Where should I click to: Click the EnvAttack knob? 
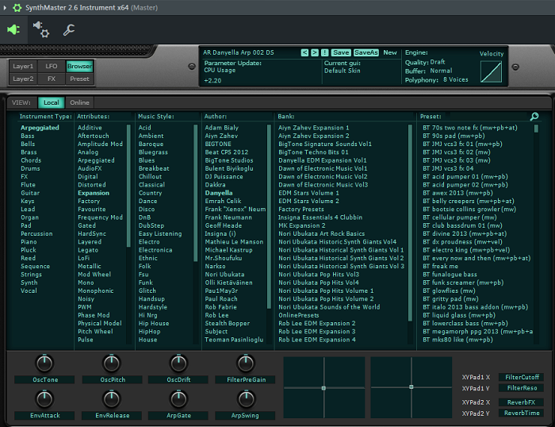[44, 399]
